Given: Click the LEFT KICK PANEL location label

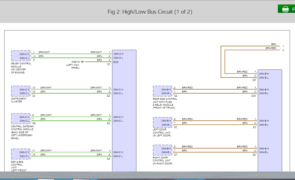Looking at the screenshot, I should click(x=73, y=66).
